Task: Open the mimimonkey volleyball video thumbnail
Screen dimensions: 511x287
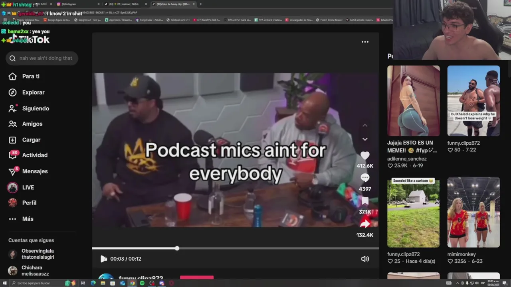Action: [x=473, y=212]
